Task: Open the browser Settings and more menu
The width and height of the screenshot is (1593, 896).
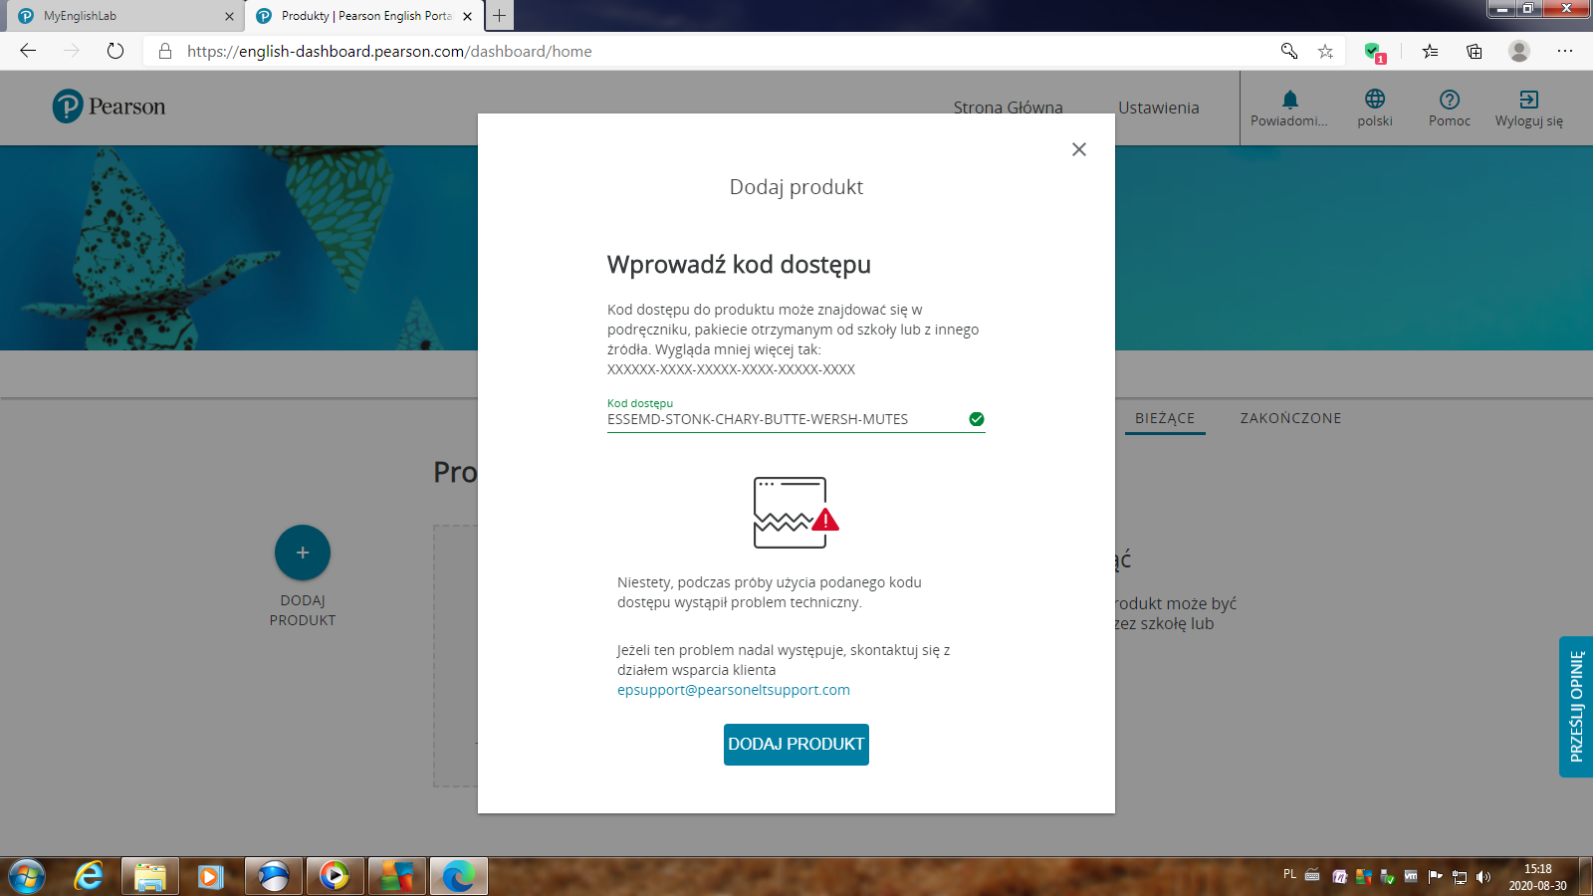Action: tap(1565, 51)
